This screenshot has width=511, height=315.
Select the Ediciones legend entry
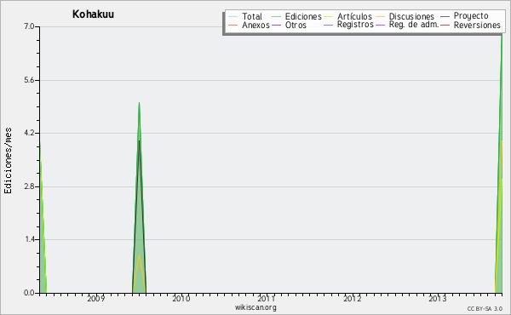tap(303, 17)
